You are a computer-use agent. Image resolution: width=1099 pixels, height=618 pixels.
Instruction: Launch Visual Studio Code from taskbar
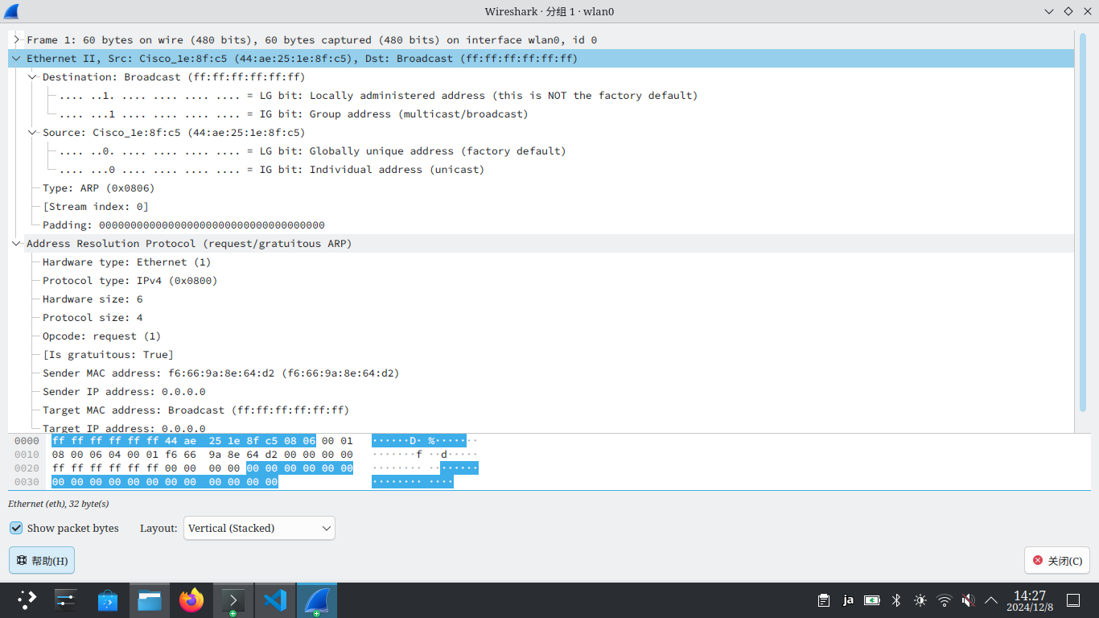[275, 600]
